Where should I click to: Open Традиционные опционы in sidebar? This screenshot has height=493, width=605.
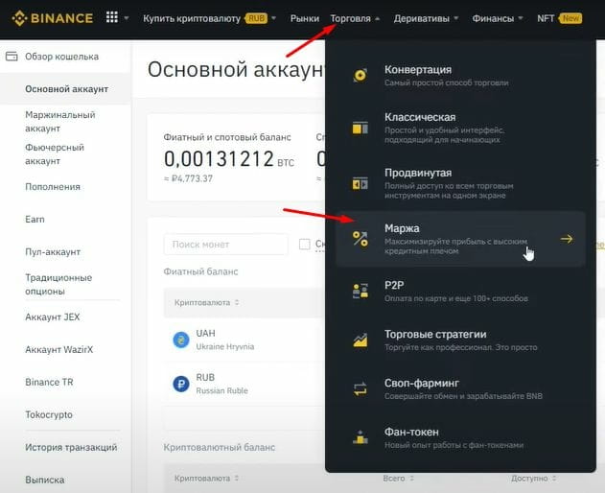coord(58,284)
